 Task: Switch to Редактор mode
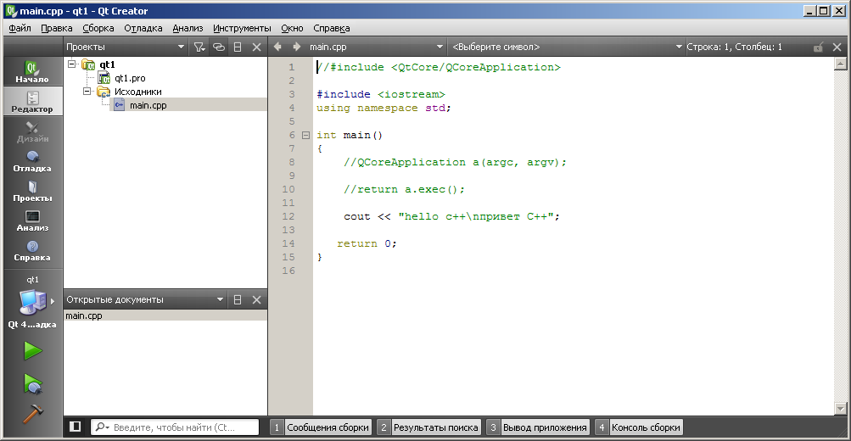pyautogui.click(x=32, y=101)
